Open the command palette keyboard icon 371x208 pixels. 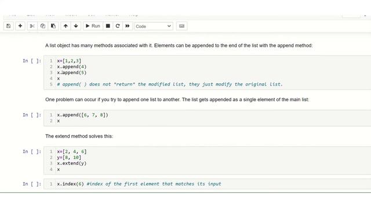pos(181,26)
